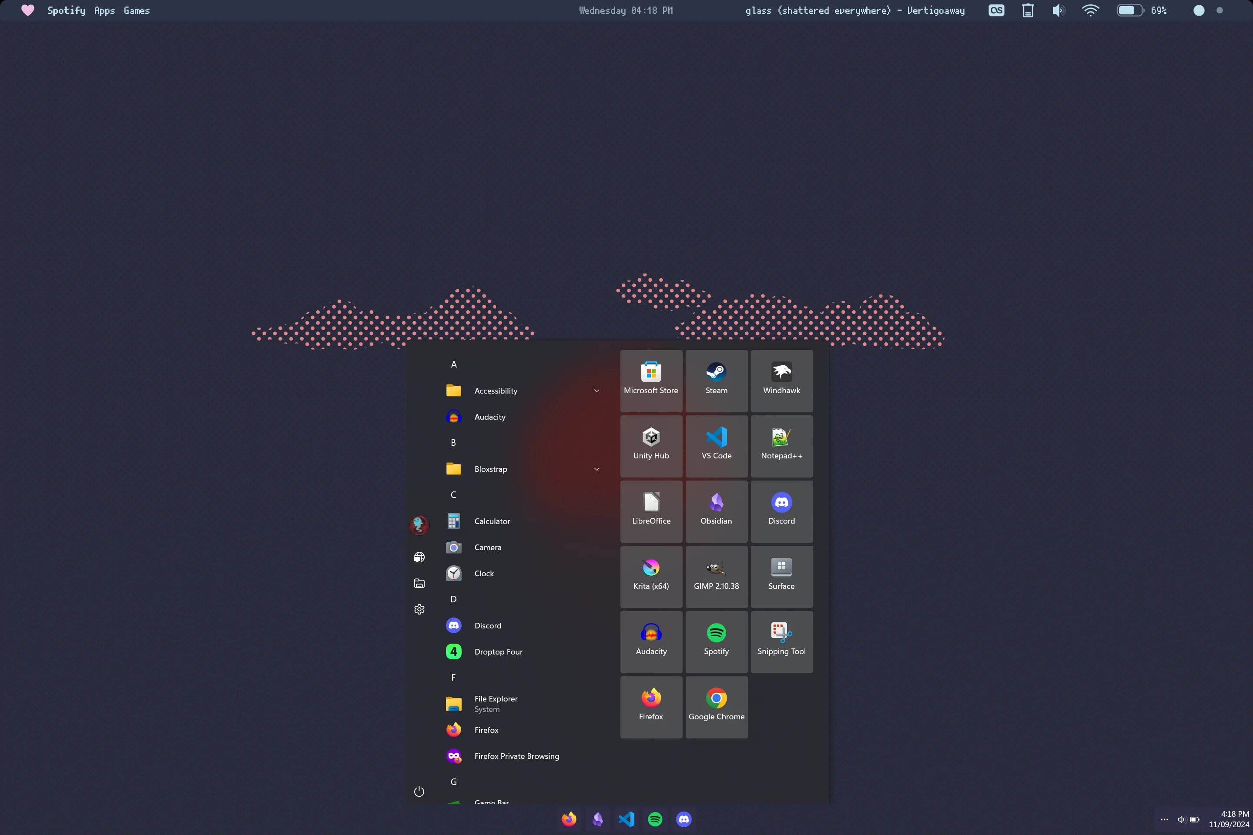Launch Audacity pinned tile

tap(651, 642)
